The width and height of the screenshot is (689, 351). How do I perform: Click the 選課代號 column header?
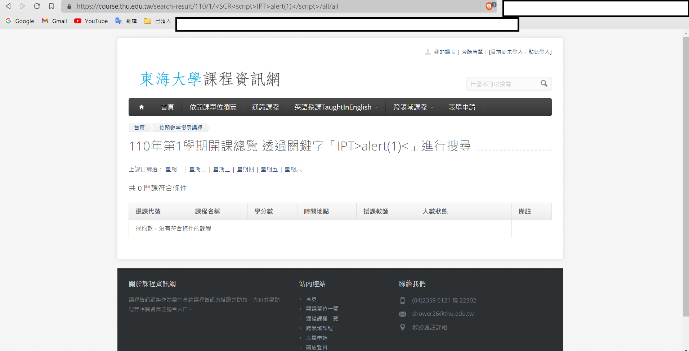point(158,211)
